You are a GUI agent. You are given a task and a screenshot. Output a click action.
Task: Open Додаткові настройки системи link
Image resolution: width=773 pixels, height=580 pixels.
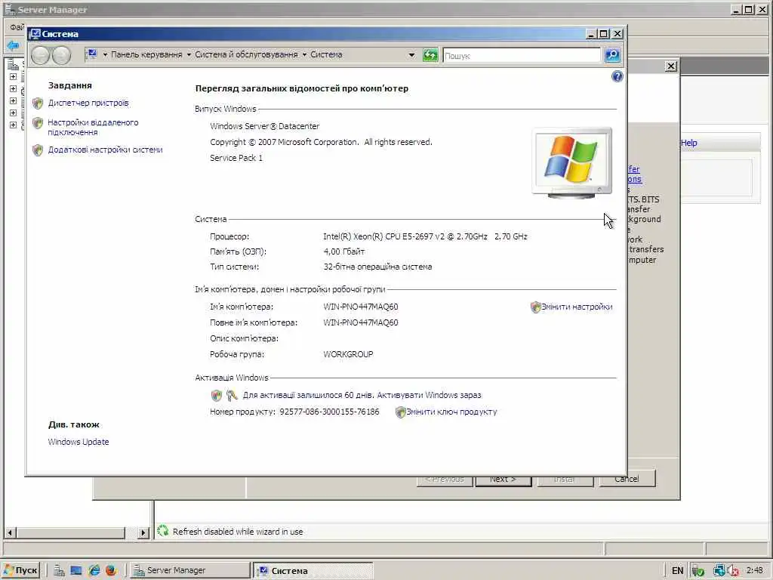pos(105,150)
